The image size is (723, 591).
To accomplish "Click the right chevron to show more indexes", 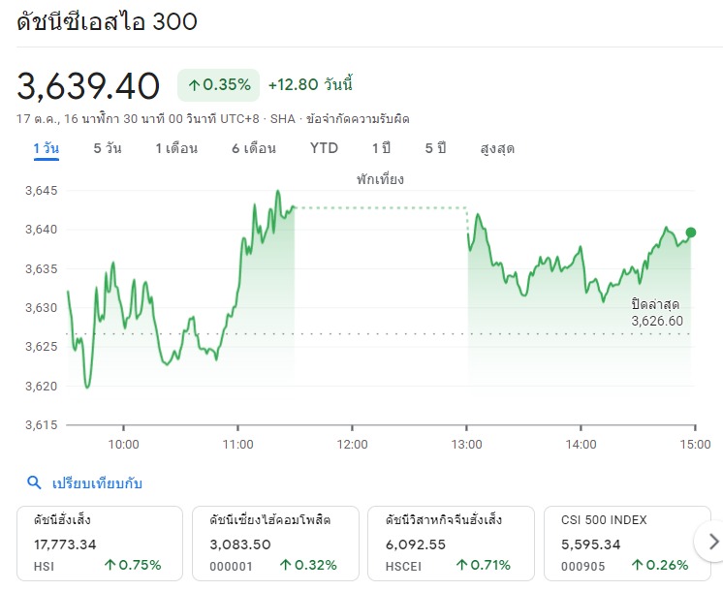I will pyautogui.click(x=713, y=542).
